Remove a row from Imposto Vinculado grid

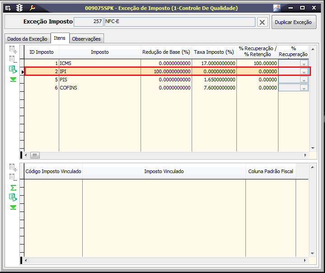13,177
